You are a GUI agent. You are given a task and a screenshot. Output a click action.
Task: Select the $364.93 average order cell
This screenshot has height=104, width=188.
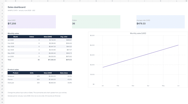tap(64, 43)
